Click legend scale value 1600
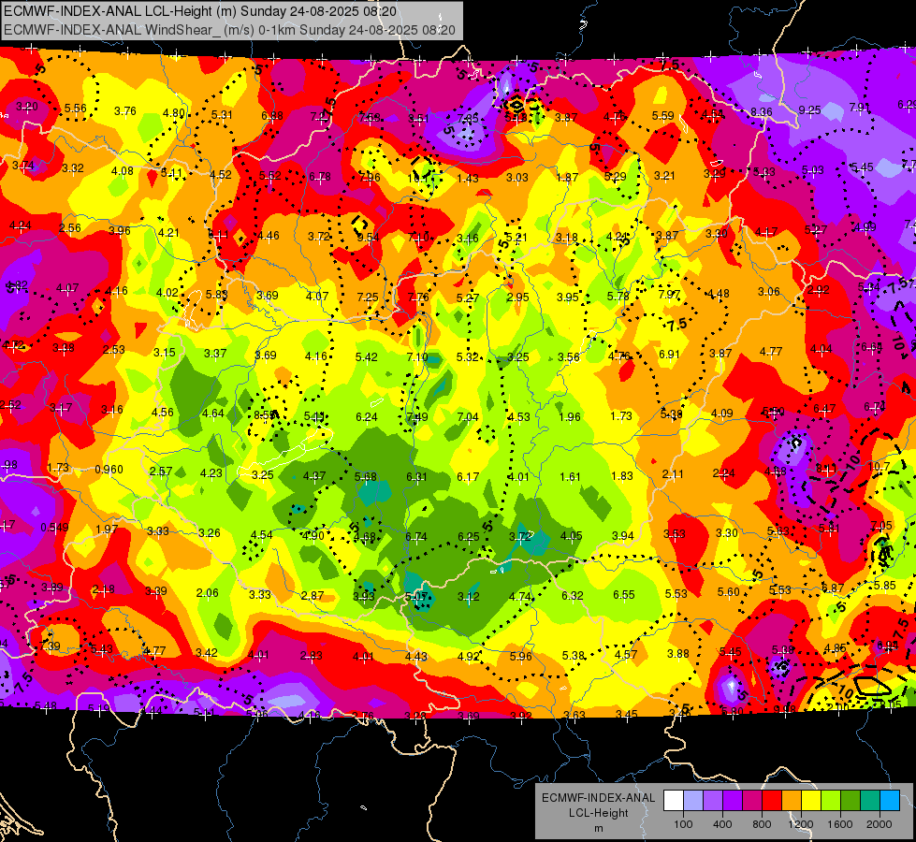This screenshot has height=842, width=916. (x=840, y=824)
